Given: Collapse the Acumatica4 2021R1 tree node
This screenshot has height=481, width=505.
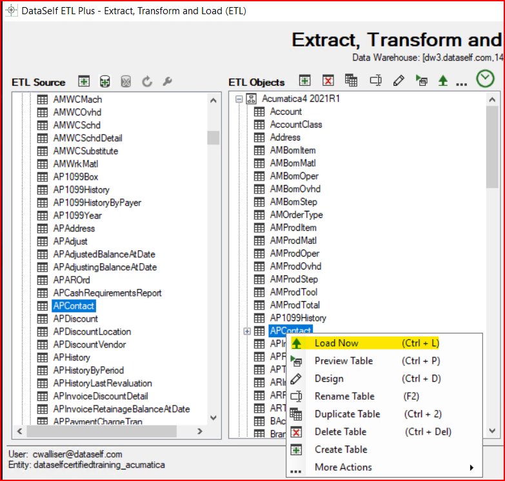Looking at the screenshot, I should tap(239, 99).
